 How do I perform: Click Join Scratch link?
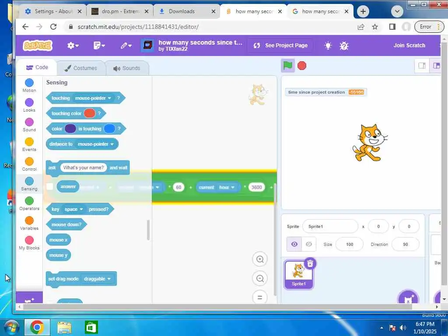pos(409,45)
